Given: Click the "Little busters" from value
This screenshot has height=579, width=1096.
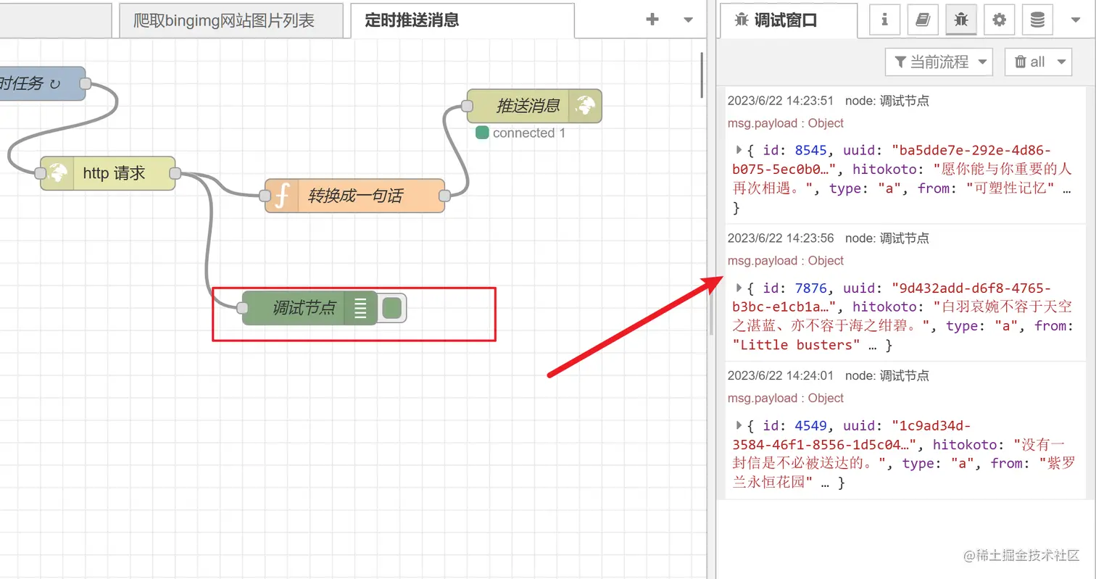Looking at the screenshot, I should point(797,345).
